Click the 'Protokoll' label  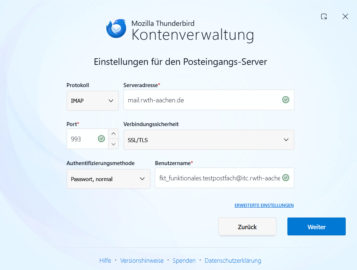[78, 85]
